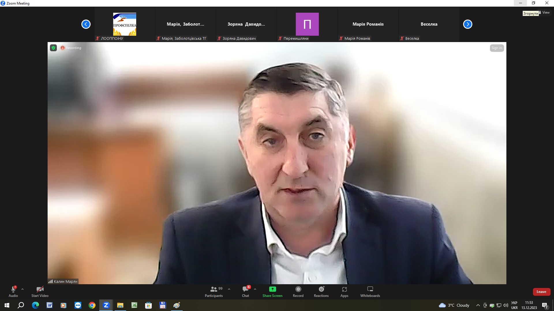Expand the arrow next to Participants
The image size is (554, 311).
click(x=229, y=289)
